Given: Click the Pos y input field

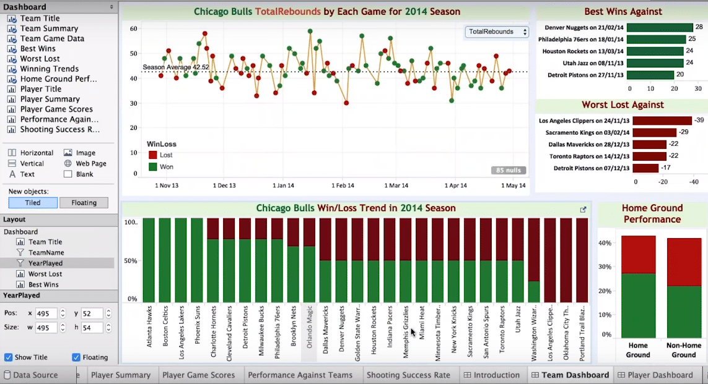Looking at the screenshot, I should point(92,314).
